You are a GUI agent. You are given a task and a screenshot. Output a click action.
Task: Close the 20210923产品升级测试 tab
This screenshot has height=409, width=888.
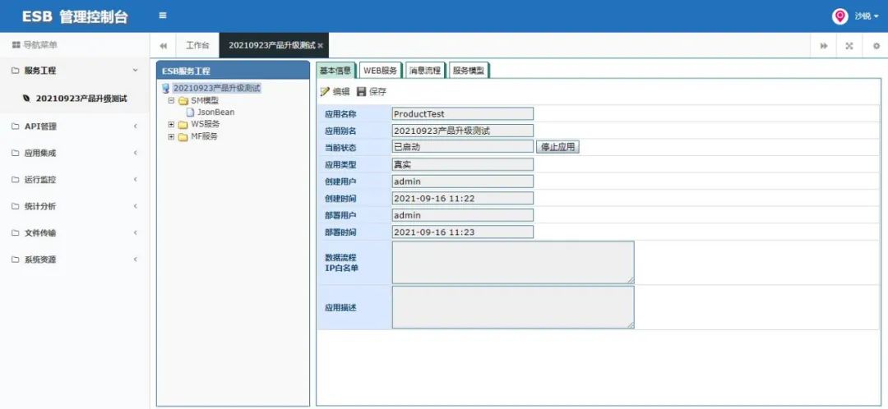click(x=321, y=46)
